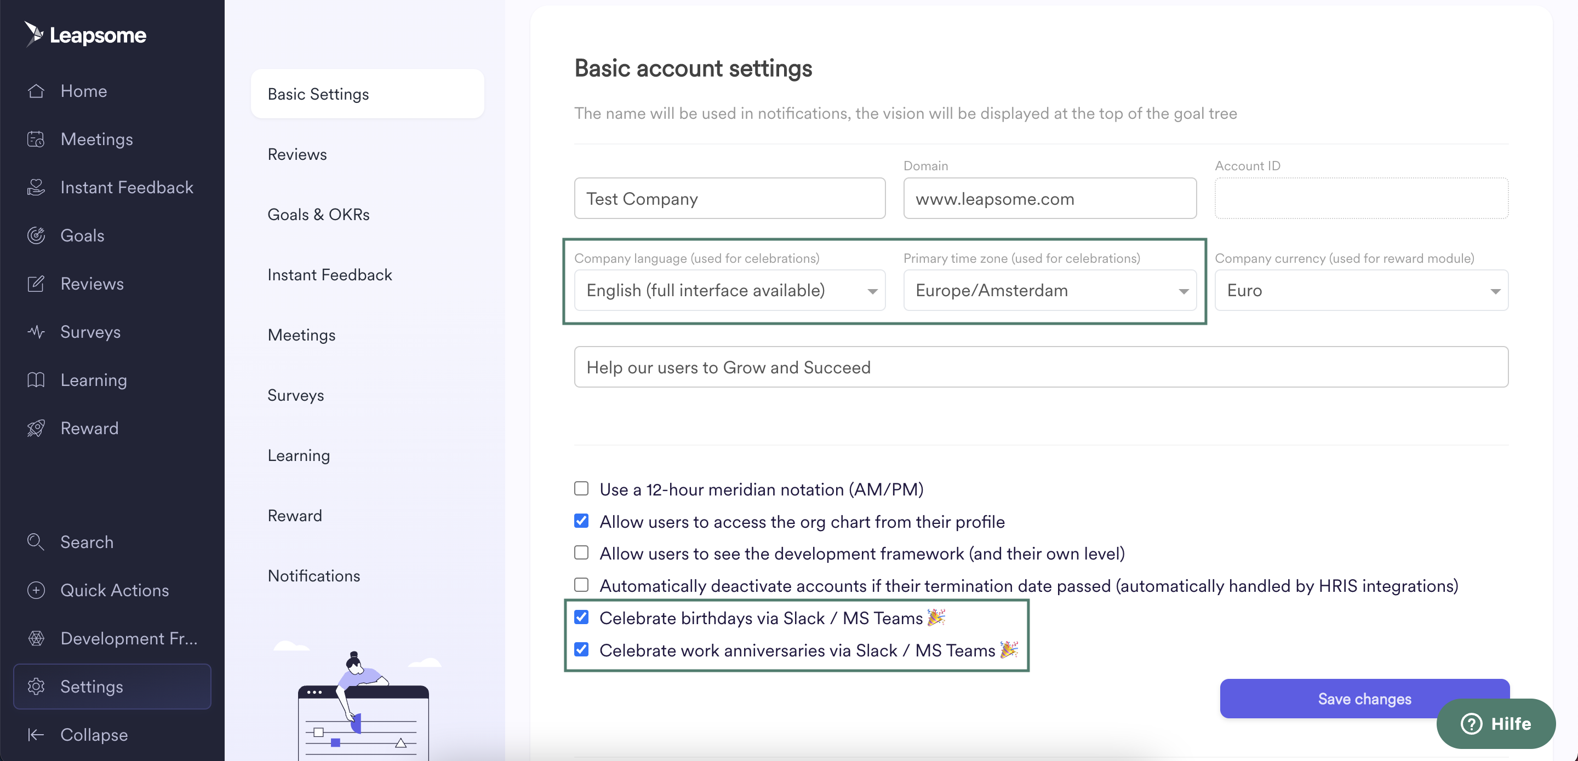Open the Hilfe help widget
The width and height of the screenshot is (1578, 761).
(1495, 723)
